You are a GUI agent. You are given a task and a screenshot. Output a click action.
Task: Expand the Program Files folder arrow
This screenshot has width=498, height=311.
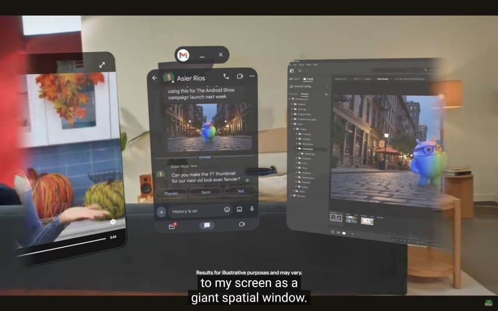coord(292,114)
